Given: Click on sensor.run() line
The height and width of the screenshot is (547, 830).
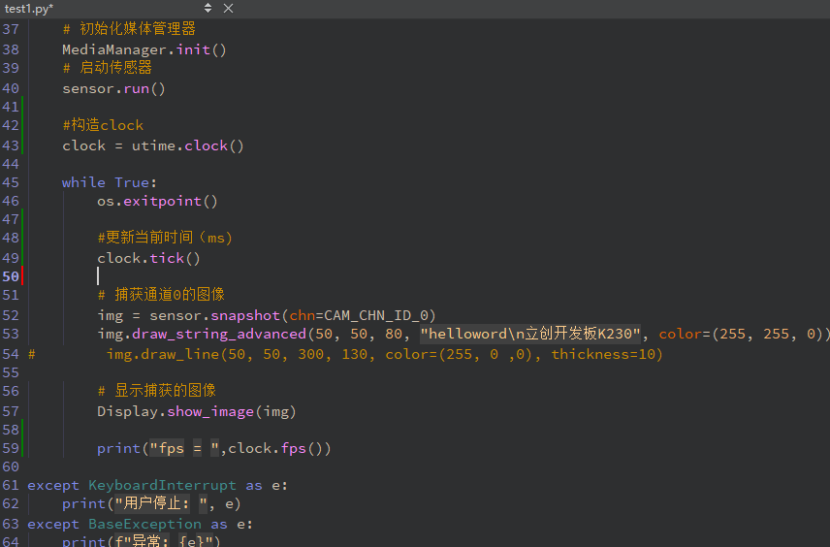Looking at the screenshot, I should [113, 88].
